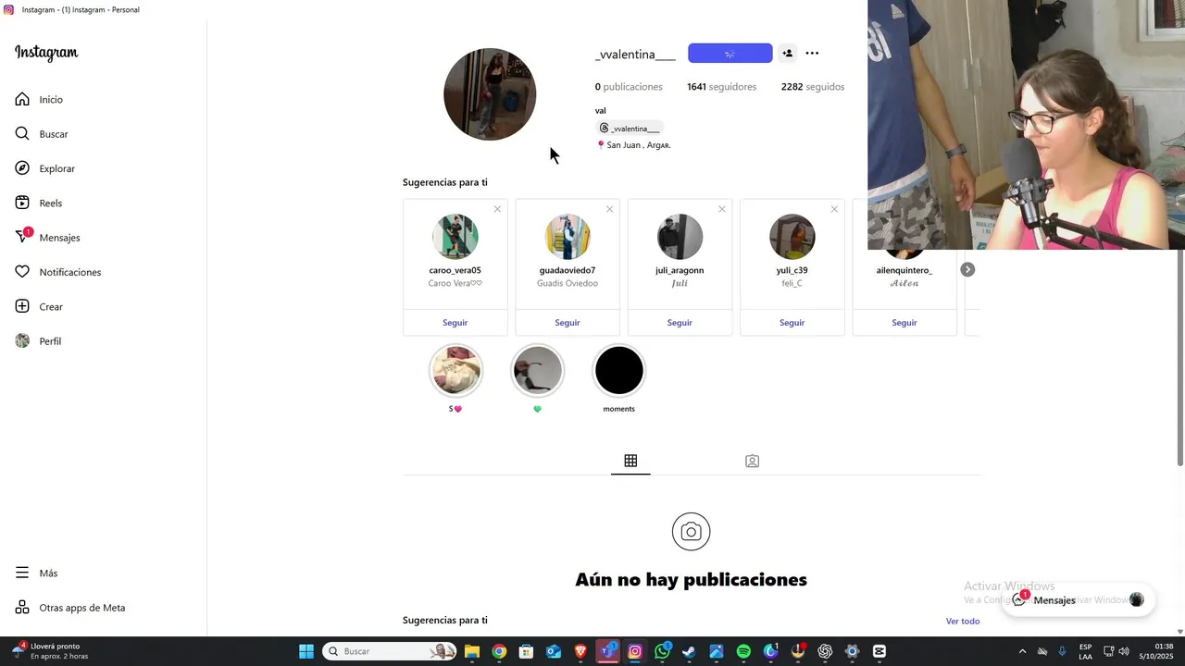Open Reels in the sidebar
This screenshot has height=666, width=1185.
pos(38,203)
